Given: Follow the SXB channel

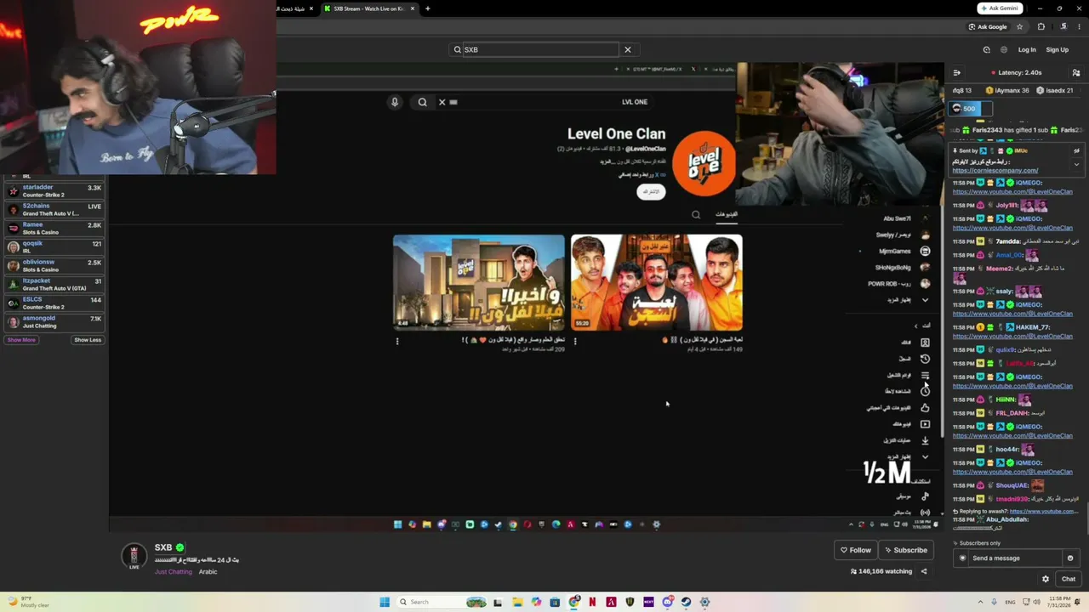Looking at the screenshot, I should click(856, 550).
